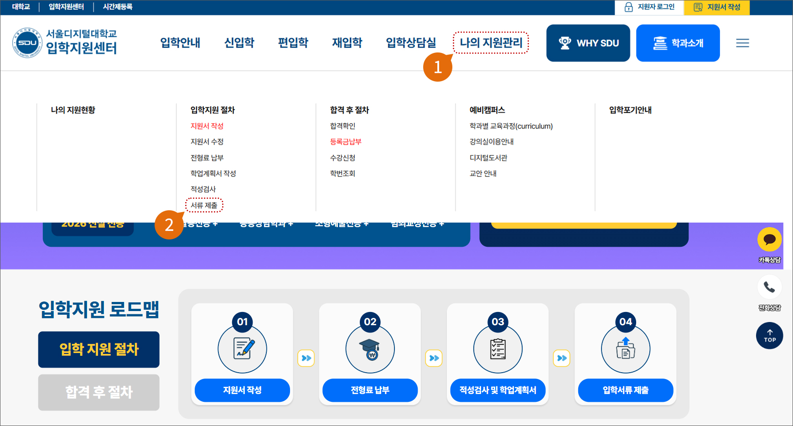Select 예비캠퍼스 submenu heading
This screenshot has height=426, width=793.
coord(487,110)
